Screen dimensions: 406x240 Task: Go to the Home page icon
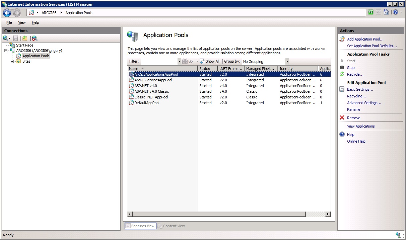point(386,12)
